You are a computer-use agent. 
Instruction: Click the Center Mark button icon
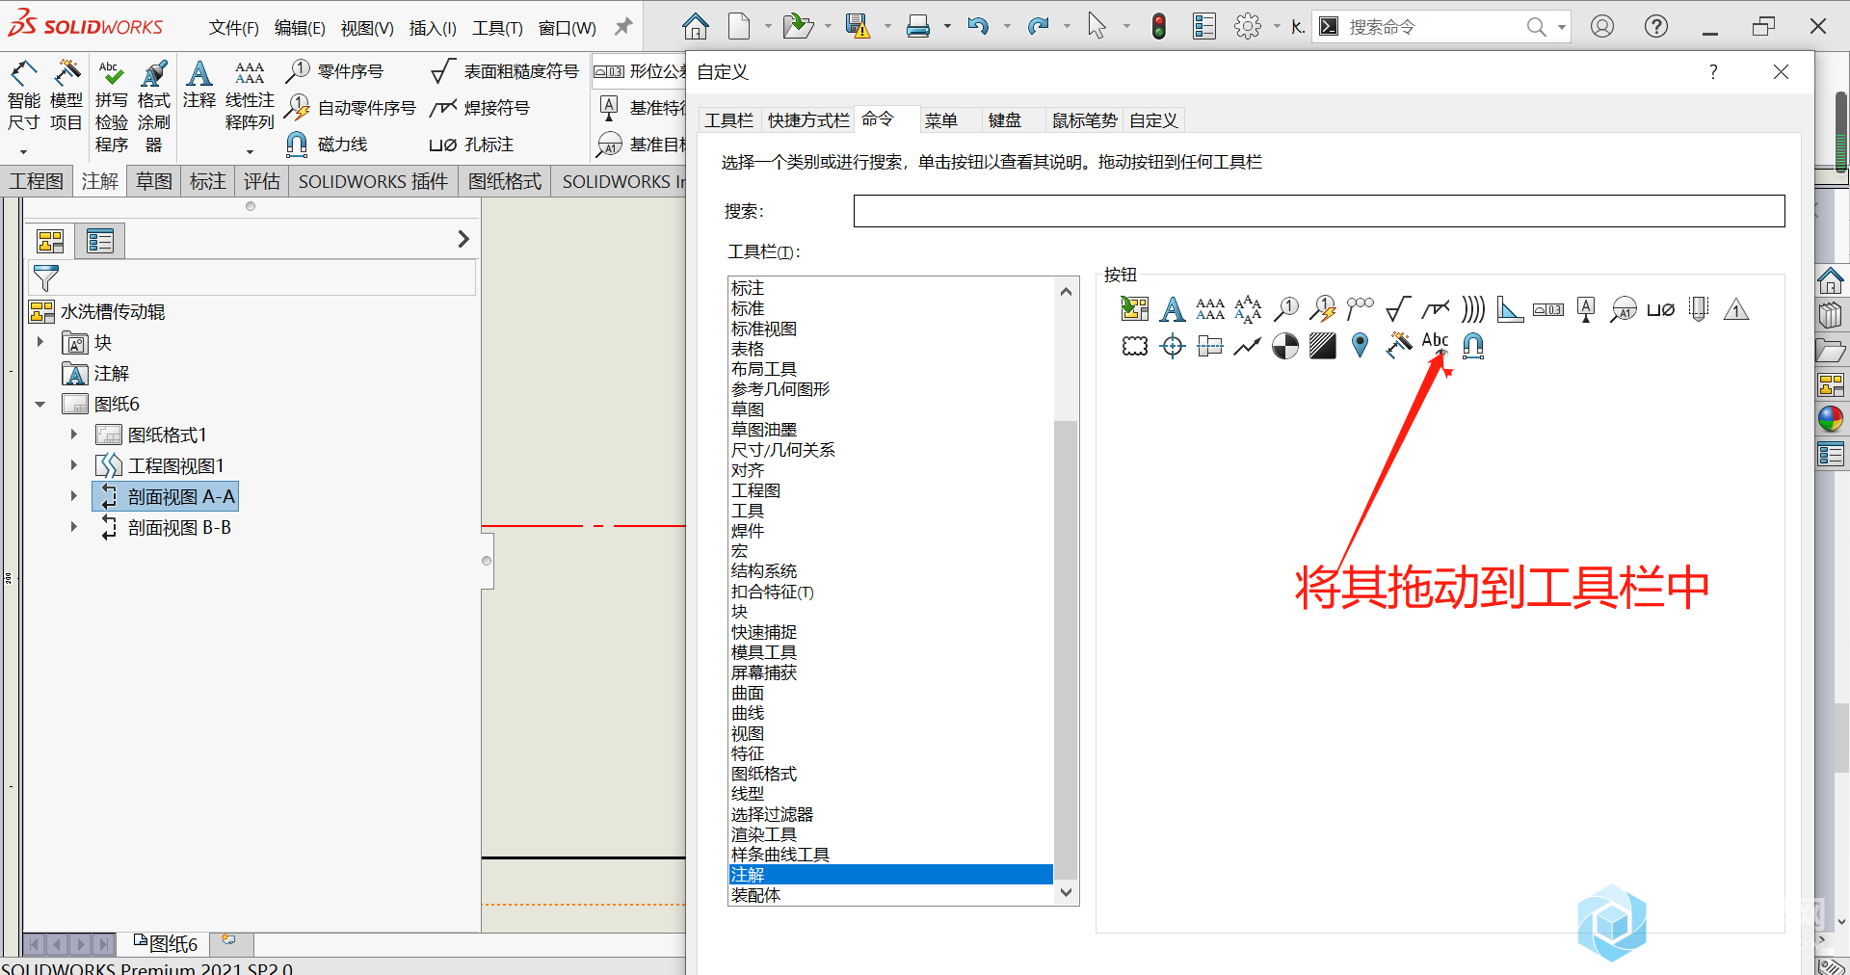[1173, 346]
